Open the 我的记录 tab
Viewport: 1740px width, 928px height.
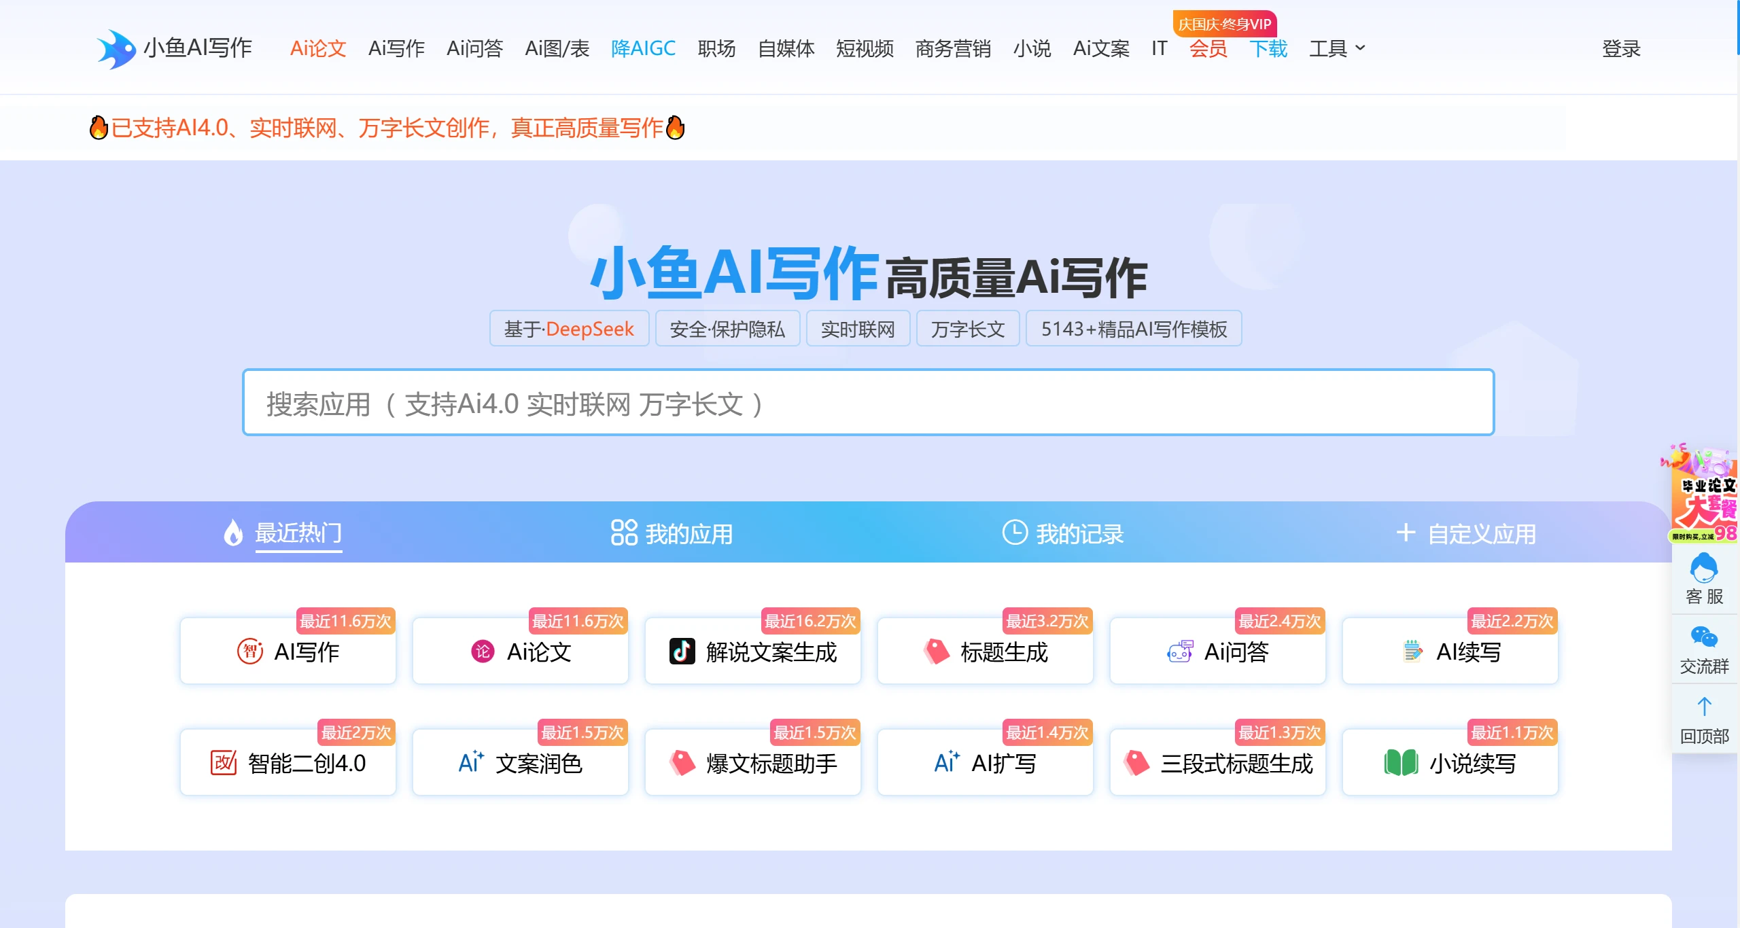click(x=1062, y=533)
